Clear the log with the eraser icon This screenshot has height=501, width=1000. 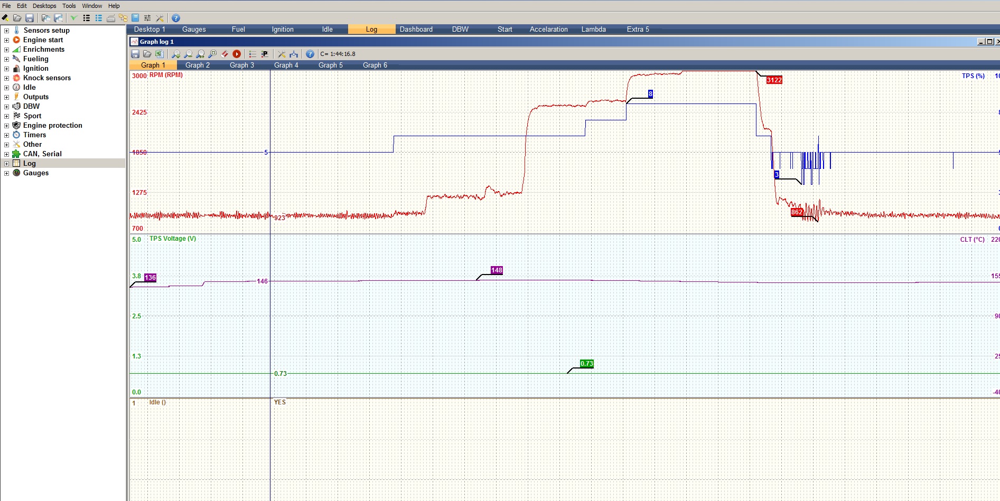point(225,54)
